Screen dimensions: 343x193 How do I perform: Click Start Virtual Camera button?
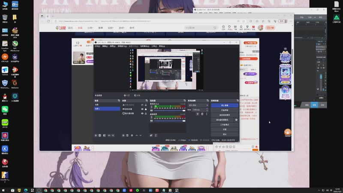click(x=223, y=120)
